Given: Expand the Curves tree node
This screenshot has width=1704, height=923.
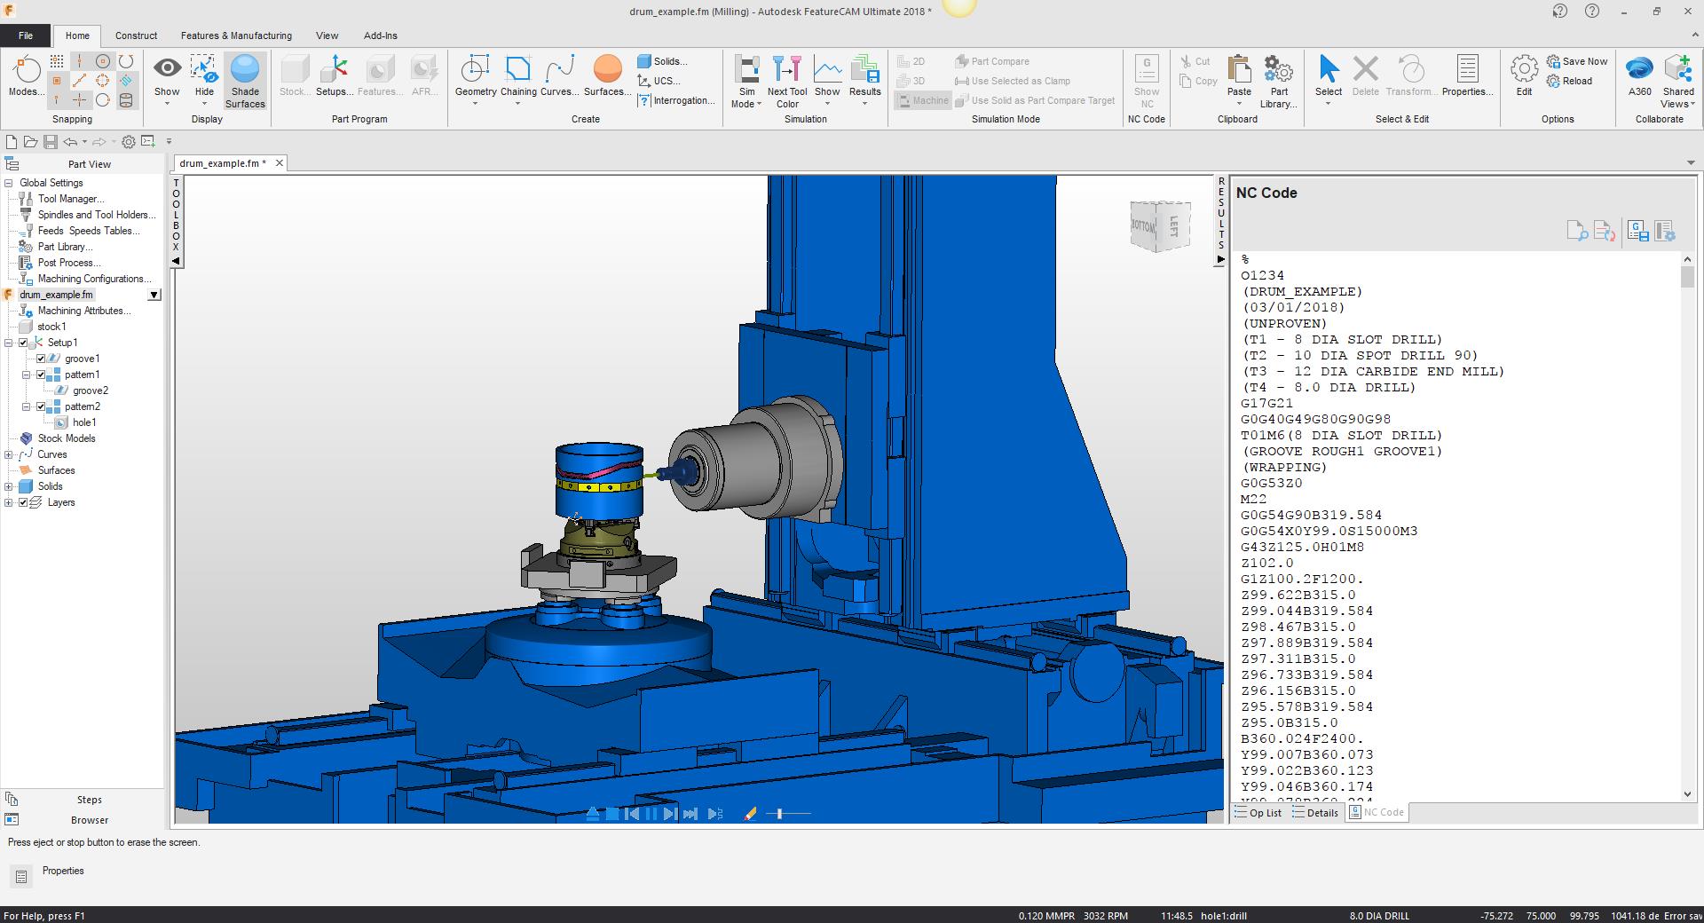Looking at the screenshot, I should coord(9,454).
